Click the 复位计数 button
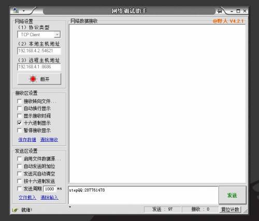259x221 pixels. point(230,210)
